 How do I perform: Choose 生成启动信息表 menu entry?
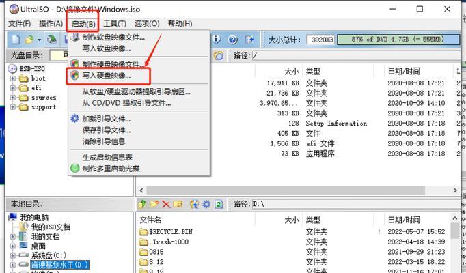click(x=139, y=157)
